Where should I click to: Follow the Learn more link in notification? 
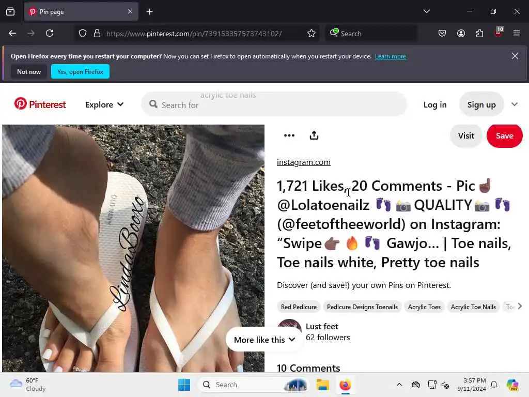point(391,56)
